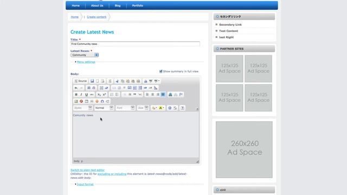The width and height of the screenshot is (347, 195).
Task: Open the Secondary Link sidebar item
Action: [x=230, y=25]
